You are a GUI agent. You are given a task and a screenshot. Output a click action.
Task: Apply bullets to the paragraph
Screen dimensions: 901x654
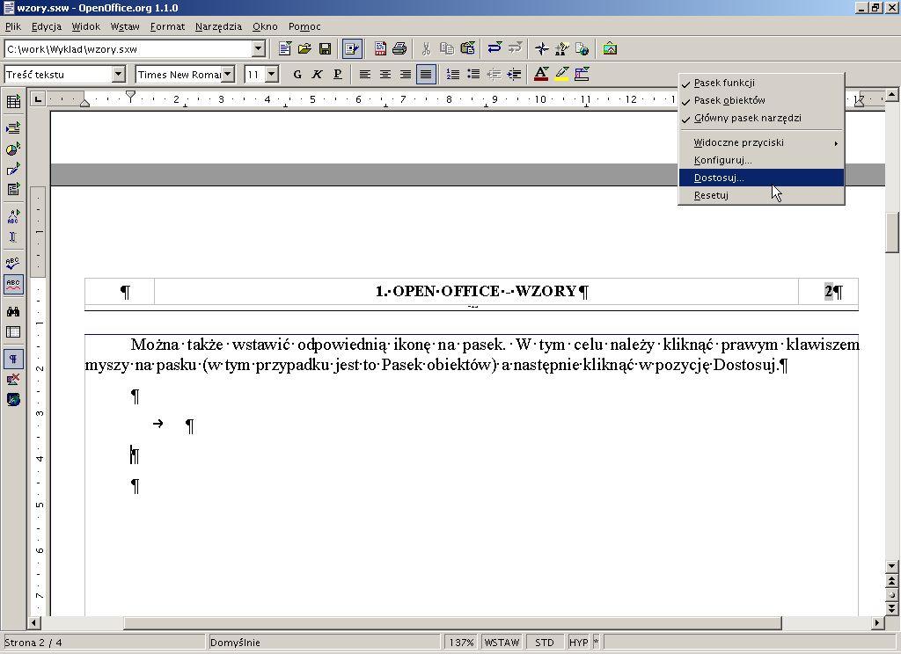click(473, 74)
